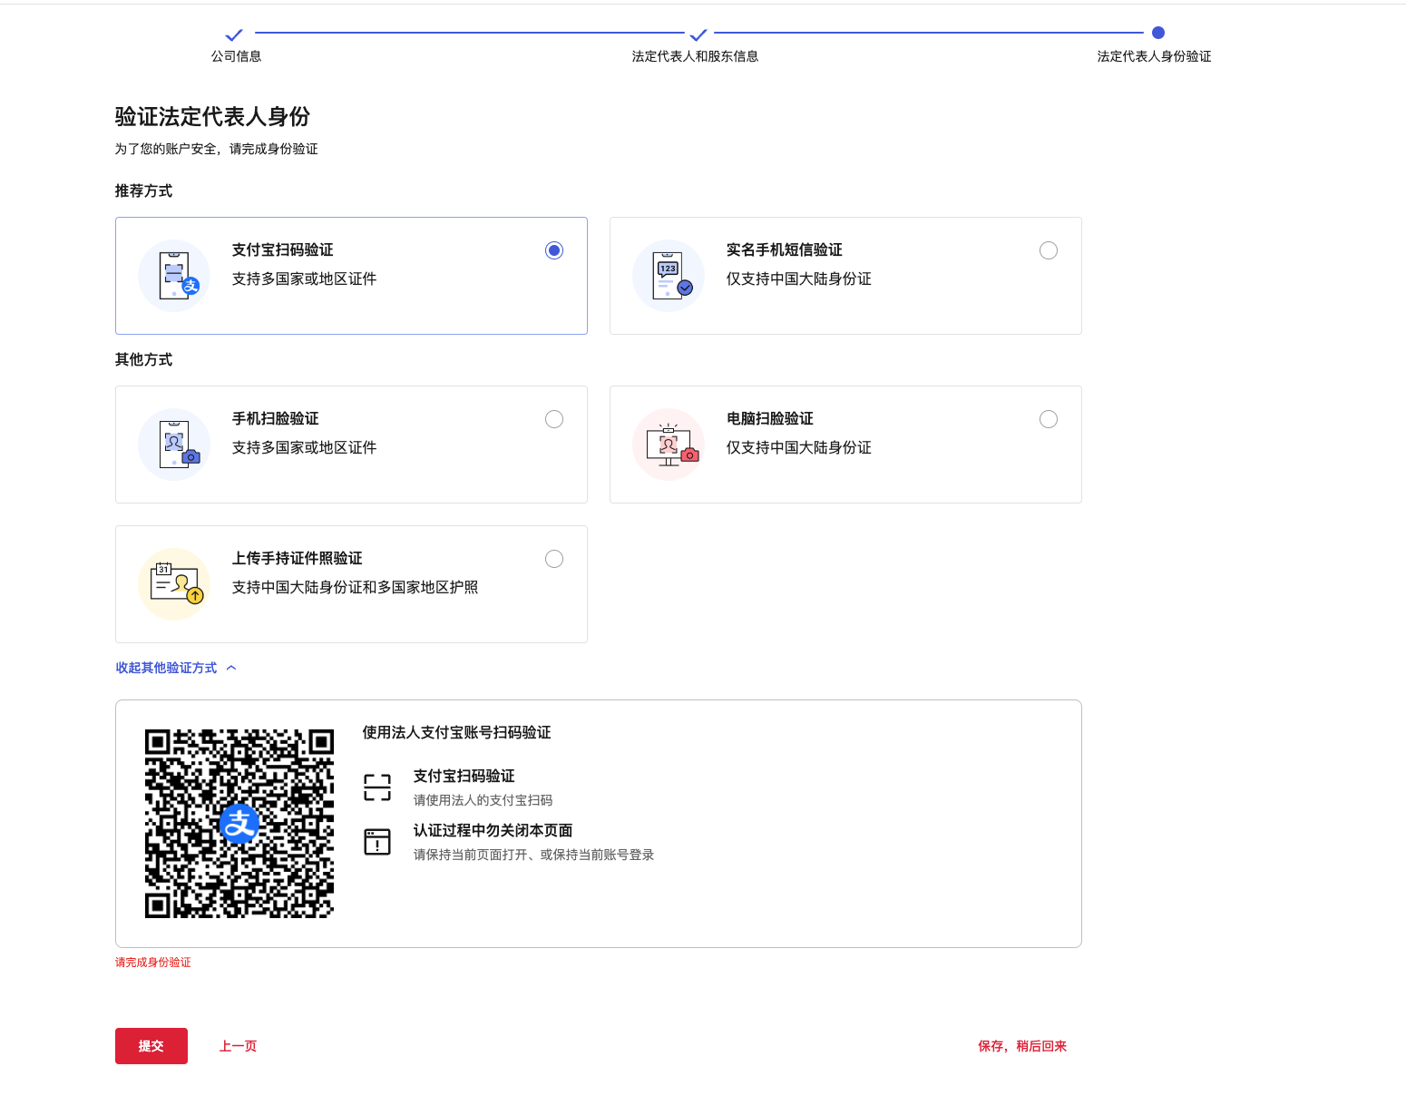The height and width of the screenshot is (1105, 1406).
Task: Select the 实名手机短信验证 radio button
Action: tap(1049, 250)
